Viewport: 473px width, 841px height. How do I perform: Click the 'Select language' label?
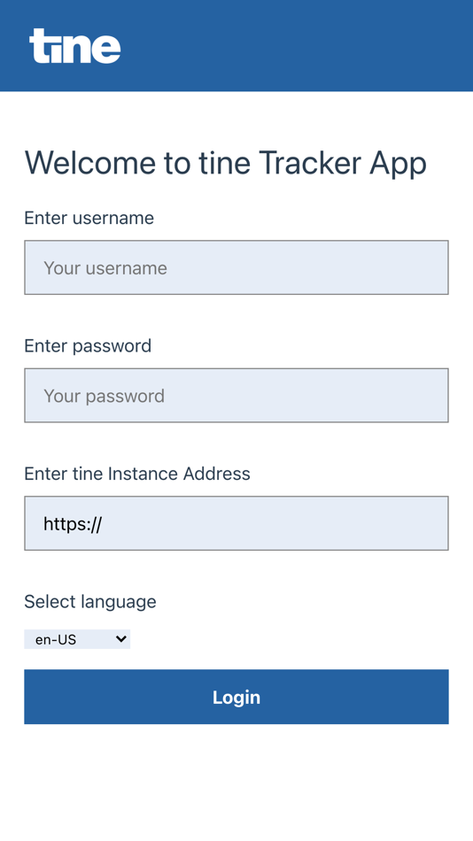coord(90,602)
